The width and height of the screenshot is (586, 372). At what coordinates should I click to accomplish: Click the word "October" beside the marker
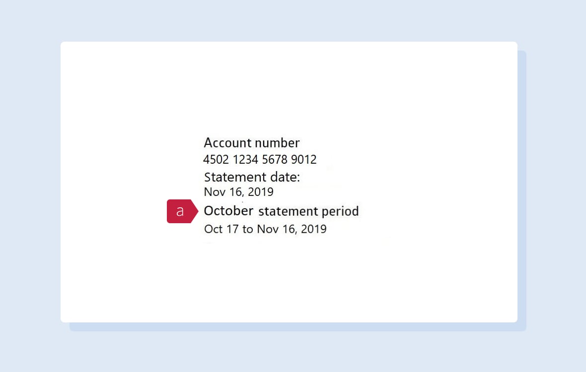point(228,211)
